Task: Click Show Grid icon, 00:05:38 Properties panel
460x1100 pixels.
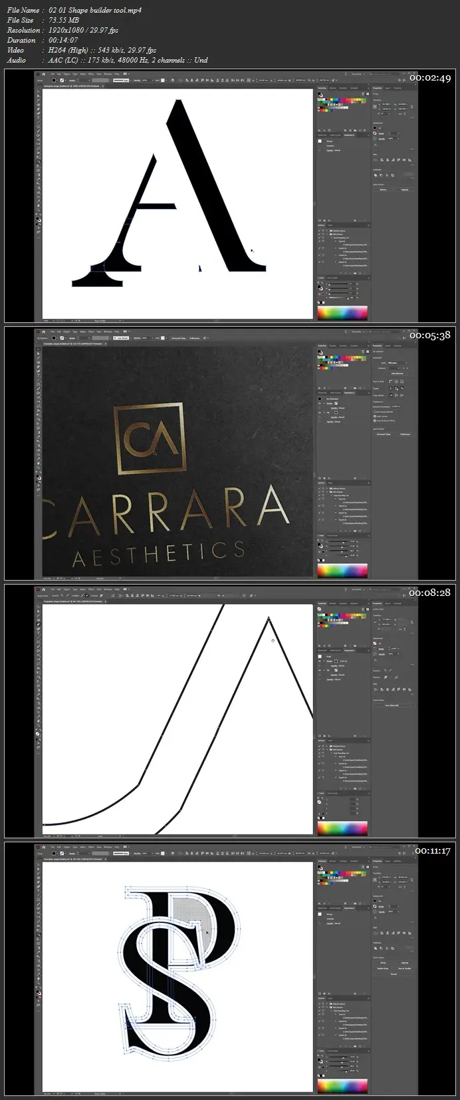Action: (x=396, y=382)
